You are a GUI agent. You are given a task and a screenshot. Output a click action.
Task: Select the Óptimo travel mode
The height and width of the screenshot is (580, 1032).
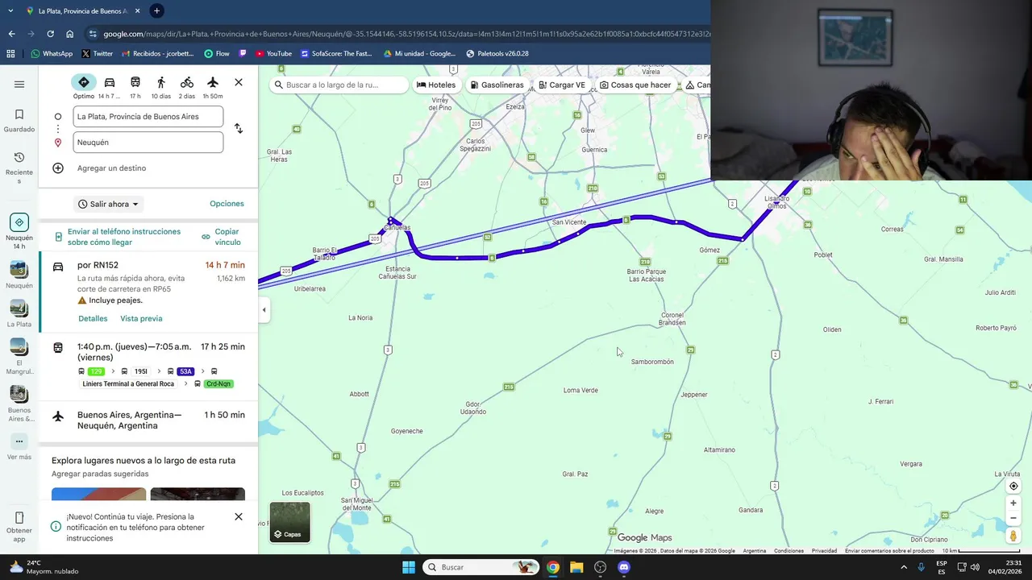(84, 86)
